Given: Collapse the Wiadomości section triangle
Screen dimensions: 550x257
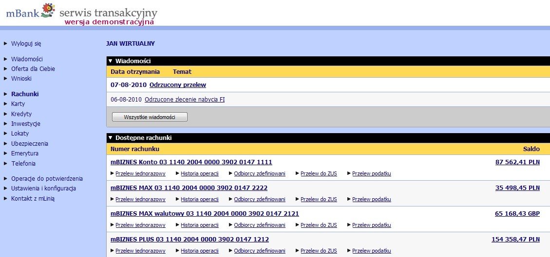Looking at the screenshot, I should click(x=110, y=61).
